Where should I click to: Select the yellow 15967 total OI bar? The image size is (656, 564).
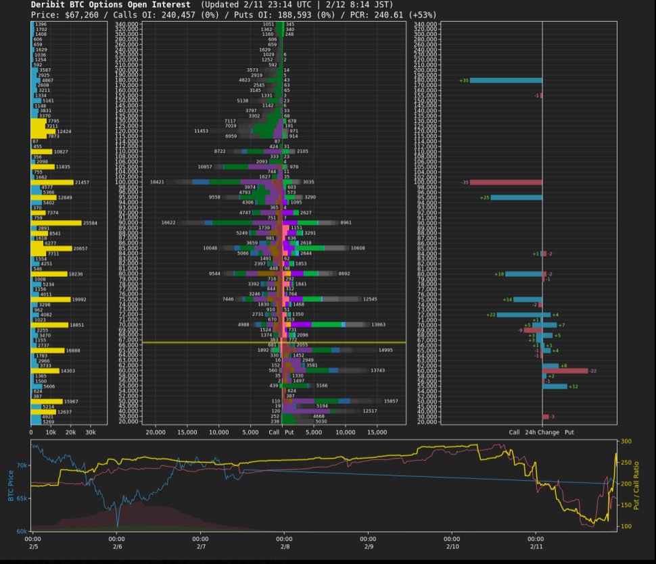[x=47, y=401]
